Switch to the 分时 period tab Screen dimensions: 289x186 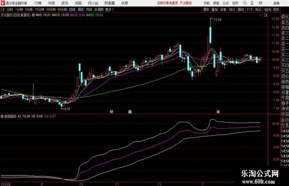(10, 9)
